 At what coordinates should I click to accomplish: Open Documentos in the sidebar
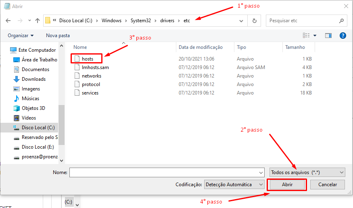(x=31, y=69)
